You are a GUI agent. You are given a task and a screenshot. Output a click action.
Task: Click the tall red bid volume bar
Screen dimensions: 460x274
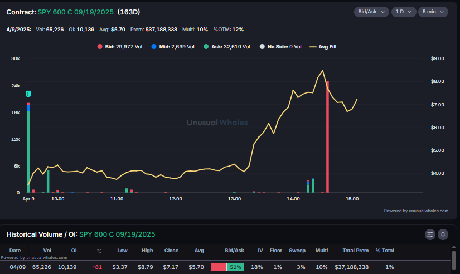click(327, 137)
